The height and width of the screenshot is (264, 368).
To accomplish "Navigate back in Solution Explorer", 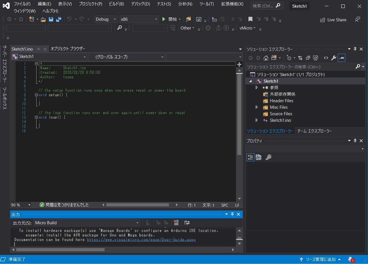I will tap(251, 58).
